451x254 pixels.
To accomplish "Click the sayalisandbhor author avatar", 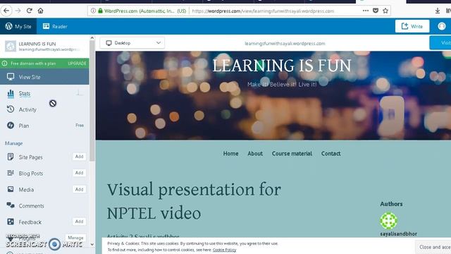I will click(388, 221).
